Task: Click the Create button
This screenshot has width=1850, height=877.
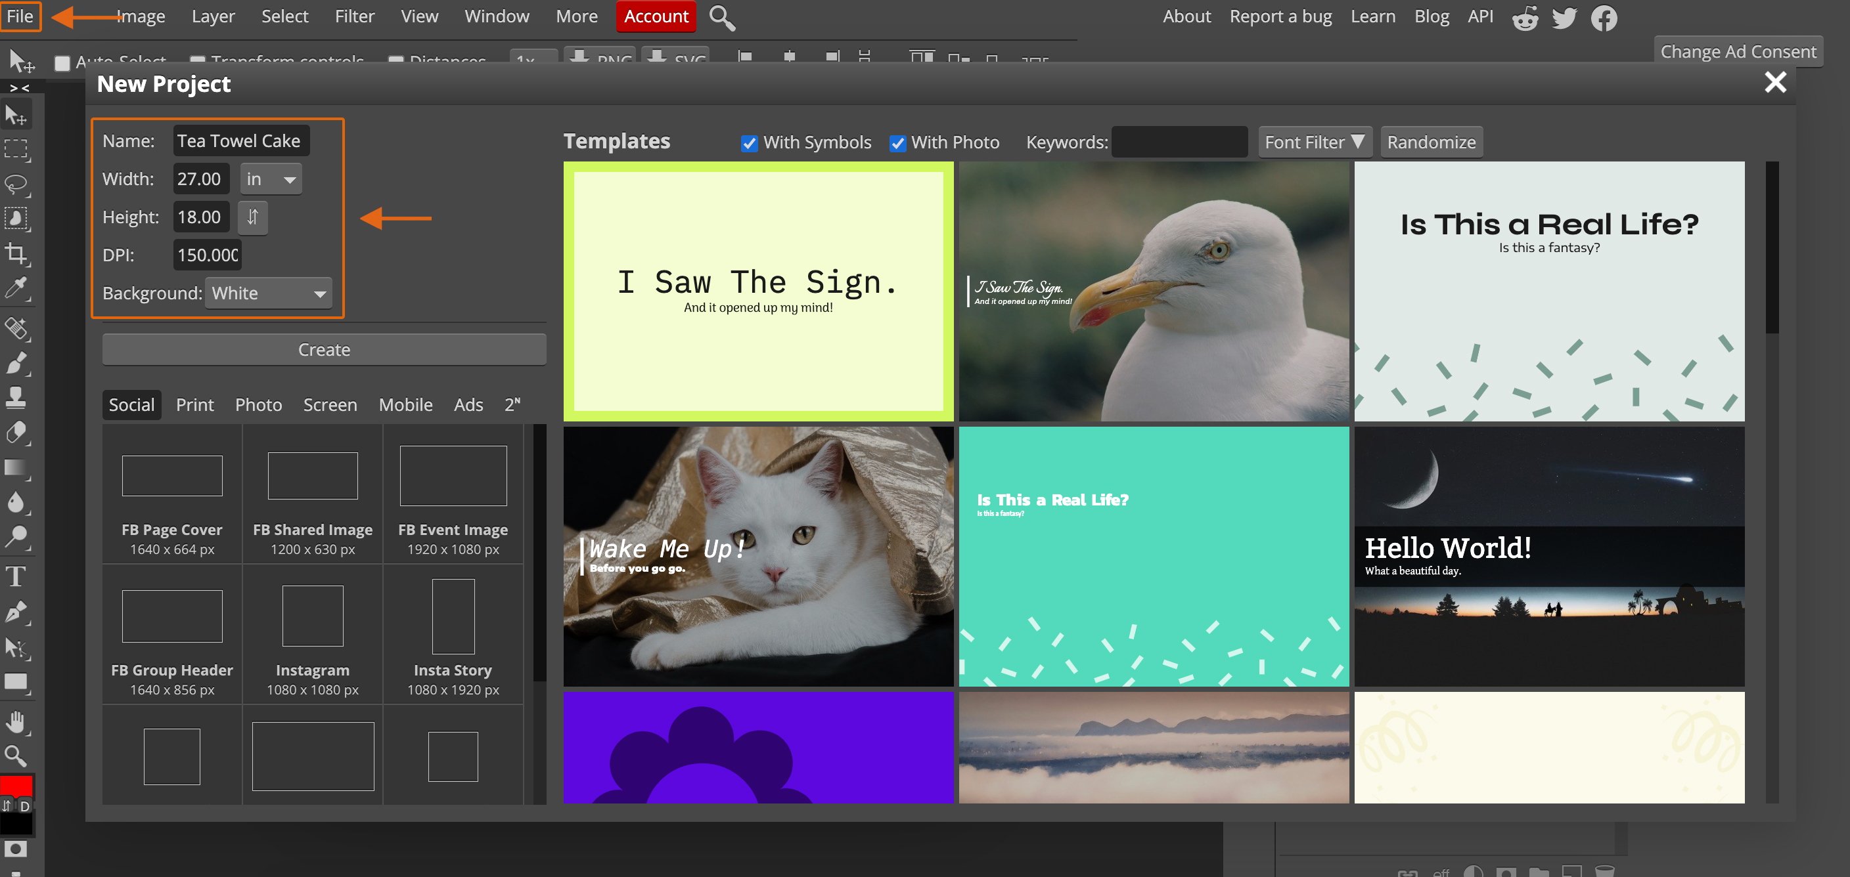Action: [x=324, y=349]
